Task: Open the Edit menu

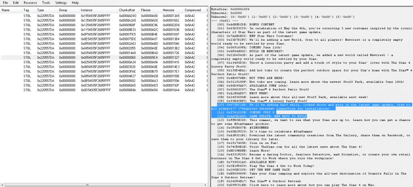Action: click(16, 3)
